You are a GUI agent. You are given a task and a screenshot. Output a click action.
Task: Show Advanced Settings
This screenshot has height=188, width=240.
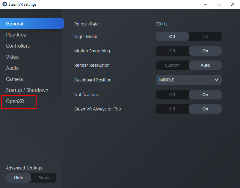(x=43, y=178)
